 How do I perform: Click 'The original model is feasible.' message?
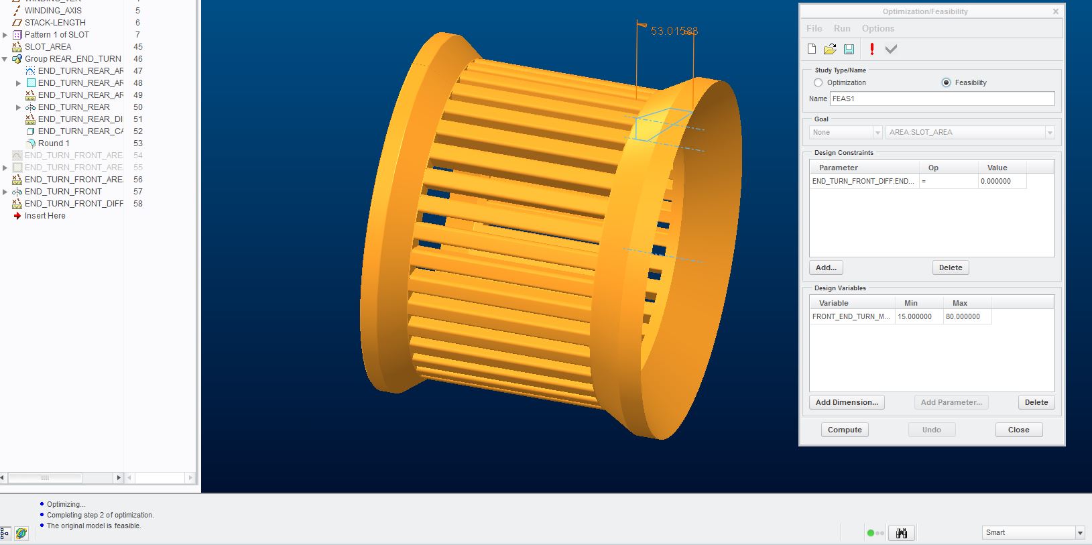pos(94,526)
